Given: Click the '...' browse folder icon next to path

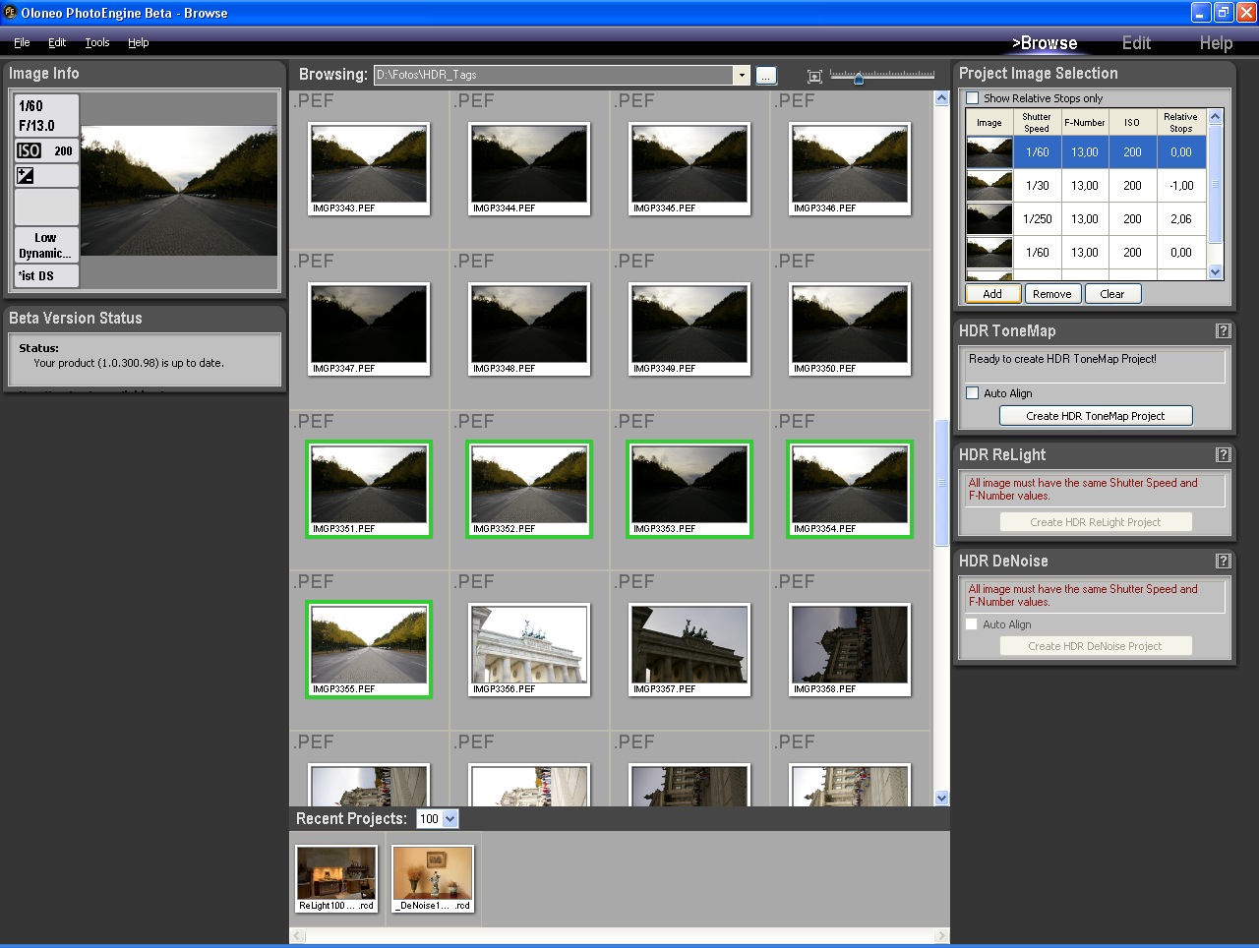Looking at the screenshot, I should pos(766,75).
